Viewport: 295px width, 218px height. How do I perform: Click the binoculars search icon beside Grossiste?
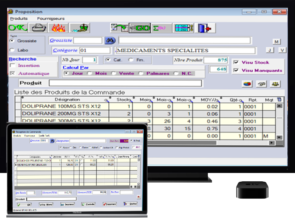[110, 40]
